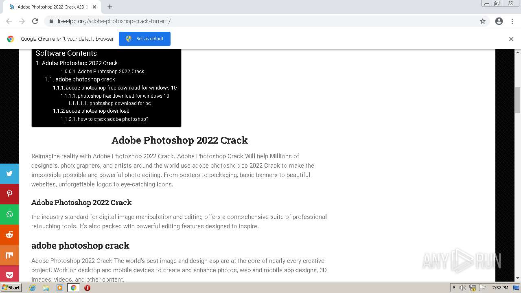Open the Chrome profile avatar icon
Image resolution: width=521 pixels, height=293 pixels.
(499, 21)
